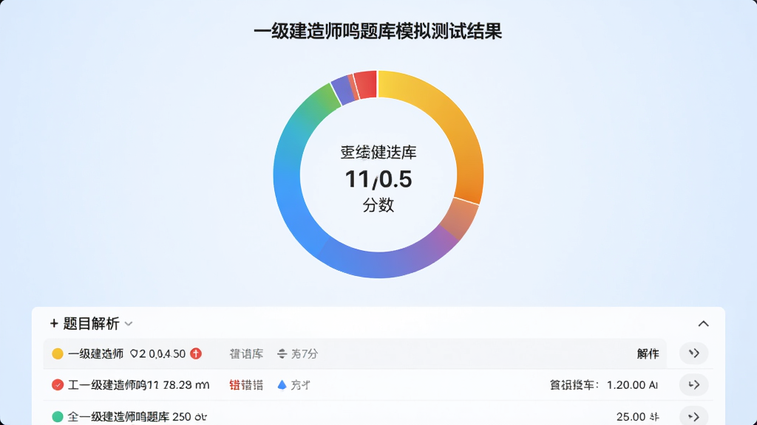Click the gray label left of the sort icon
The height and width of the screenshot is (425, 757).
pyautogui.click(x=246, y=354)
